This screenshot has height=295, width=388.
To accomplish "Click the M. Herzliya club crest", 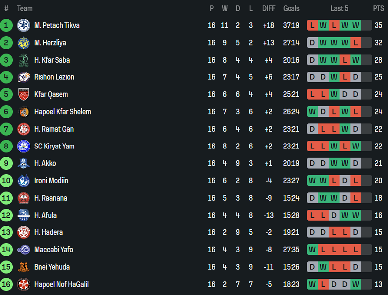I will coord(24,43).
